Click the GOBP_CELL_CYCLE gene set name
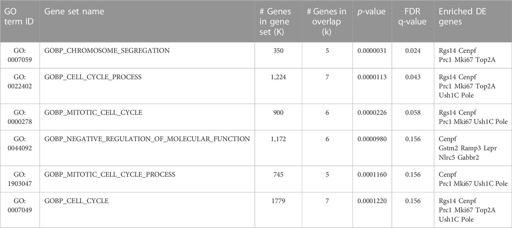Image resolution: width=512 pixels, height=228 pixels. point(76,201)
